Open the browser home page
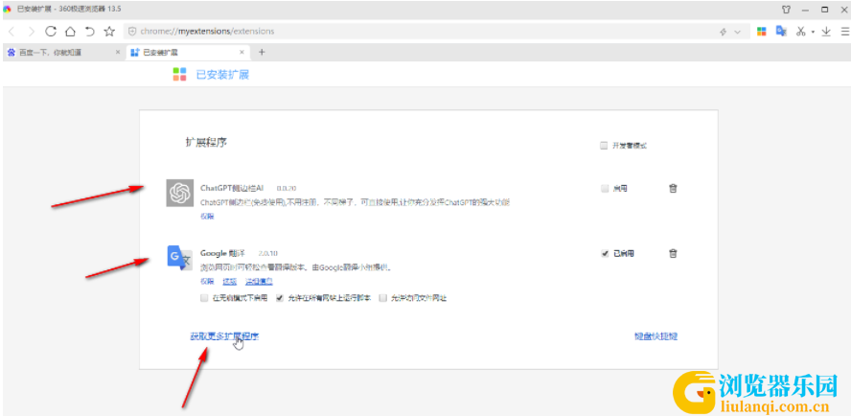This screenshot has width=851, height=416. 70,31
